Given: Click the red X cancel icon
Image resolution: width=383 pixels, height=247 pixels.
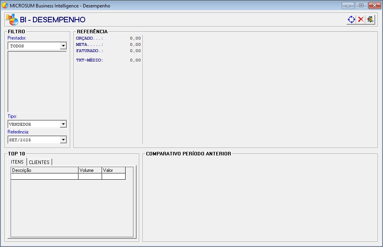Looking at the screenshot, I should [x=361, y=20].
